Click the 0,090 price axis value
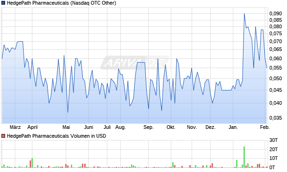Screen dimensions: 287x172 [275, 13]
